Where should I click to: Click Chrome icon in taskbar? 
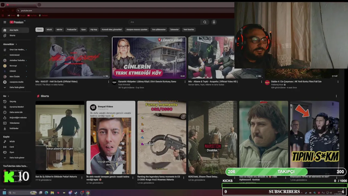[88, 193]
